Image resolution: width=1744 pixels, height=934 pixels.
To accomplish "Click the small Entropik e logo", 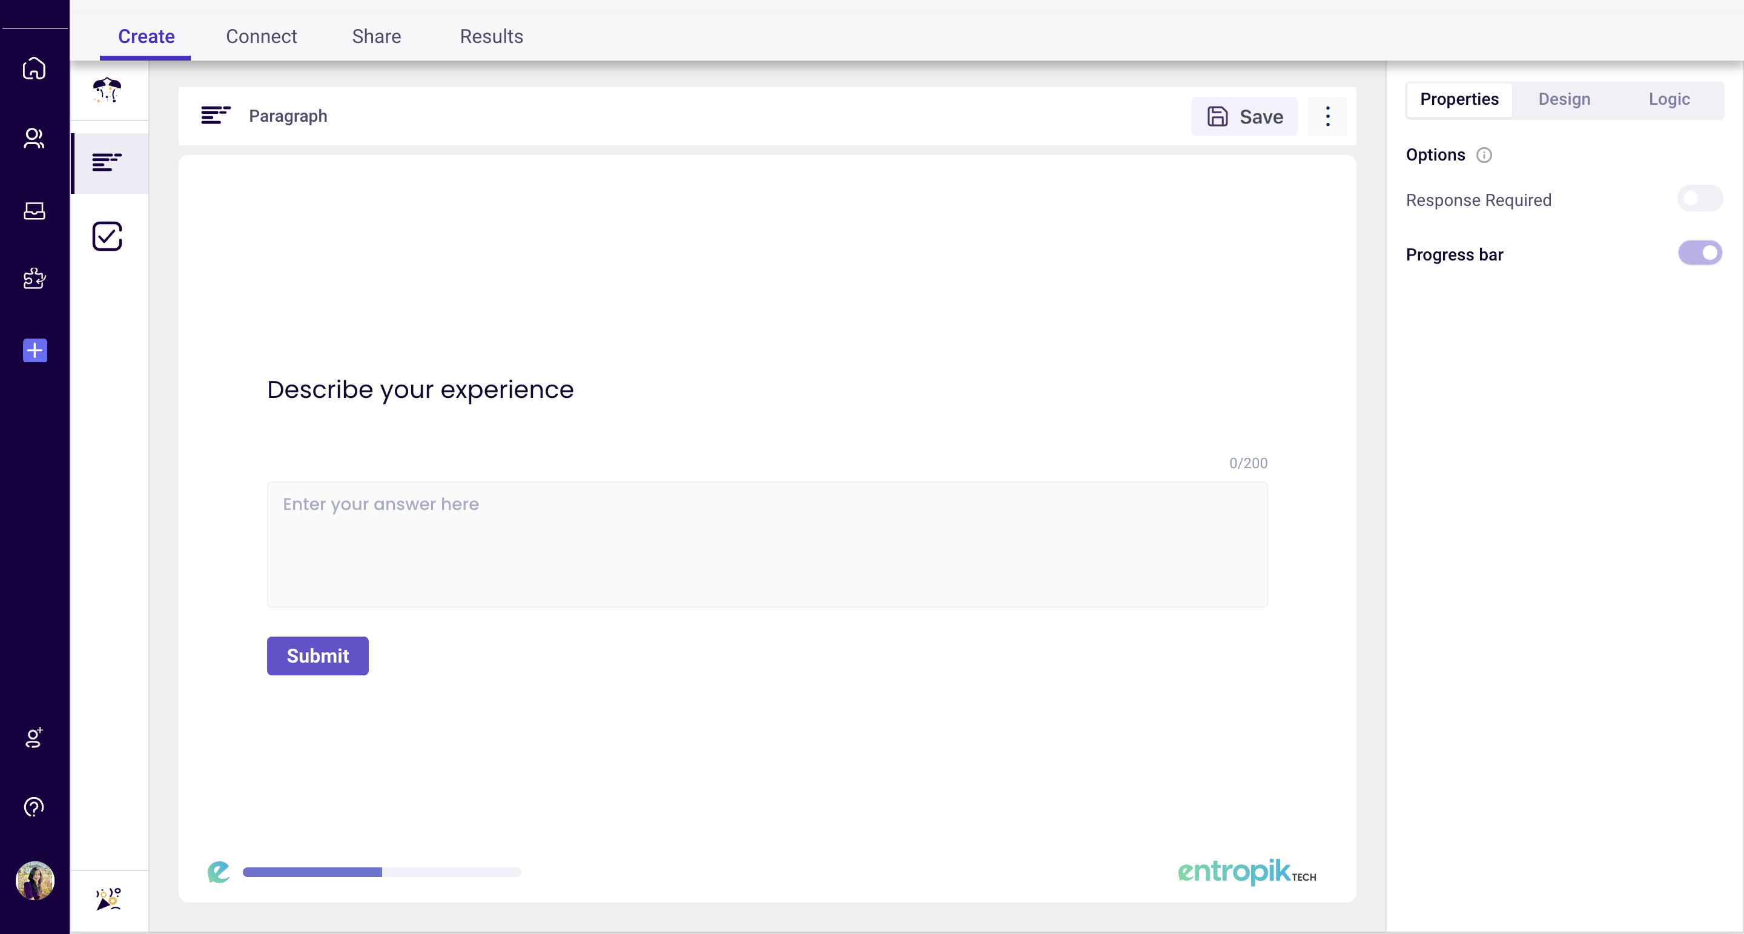I will pyautogui.click(x=218, y=872).
